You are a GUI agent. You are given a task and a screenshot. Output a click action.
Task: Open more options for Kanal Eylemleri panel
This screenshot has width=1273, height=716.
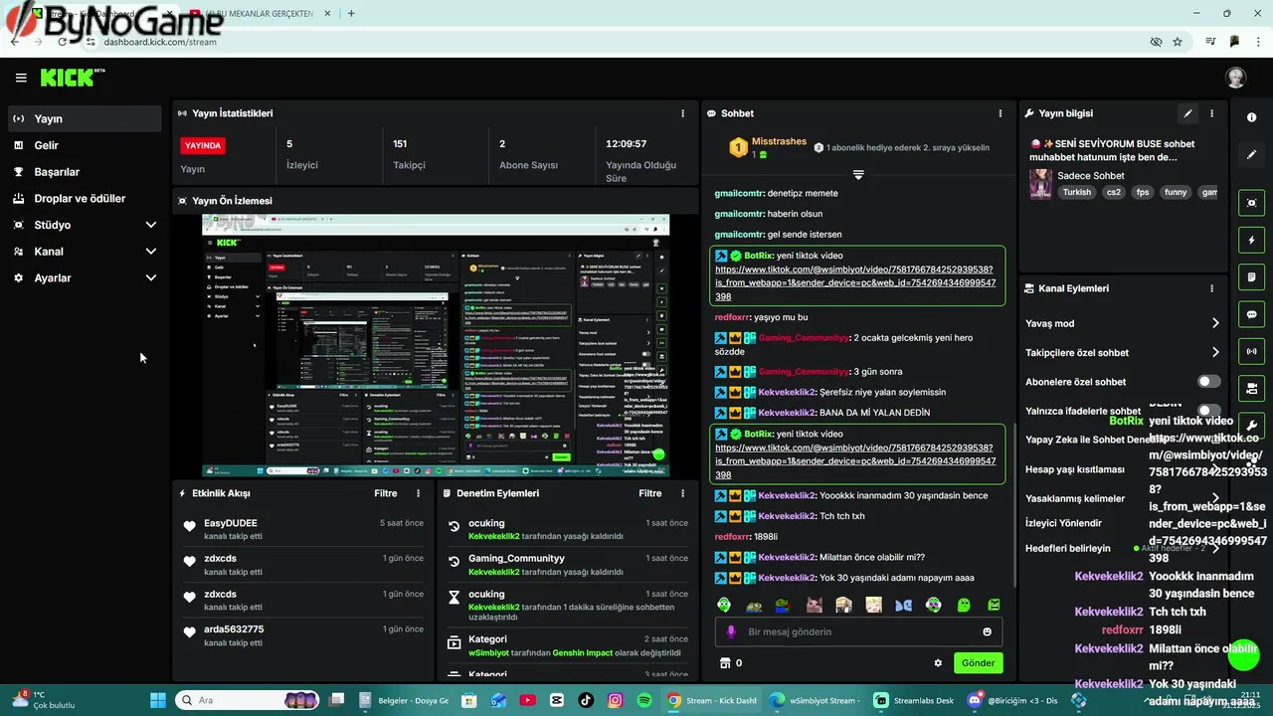1211,288
